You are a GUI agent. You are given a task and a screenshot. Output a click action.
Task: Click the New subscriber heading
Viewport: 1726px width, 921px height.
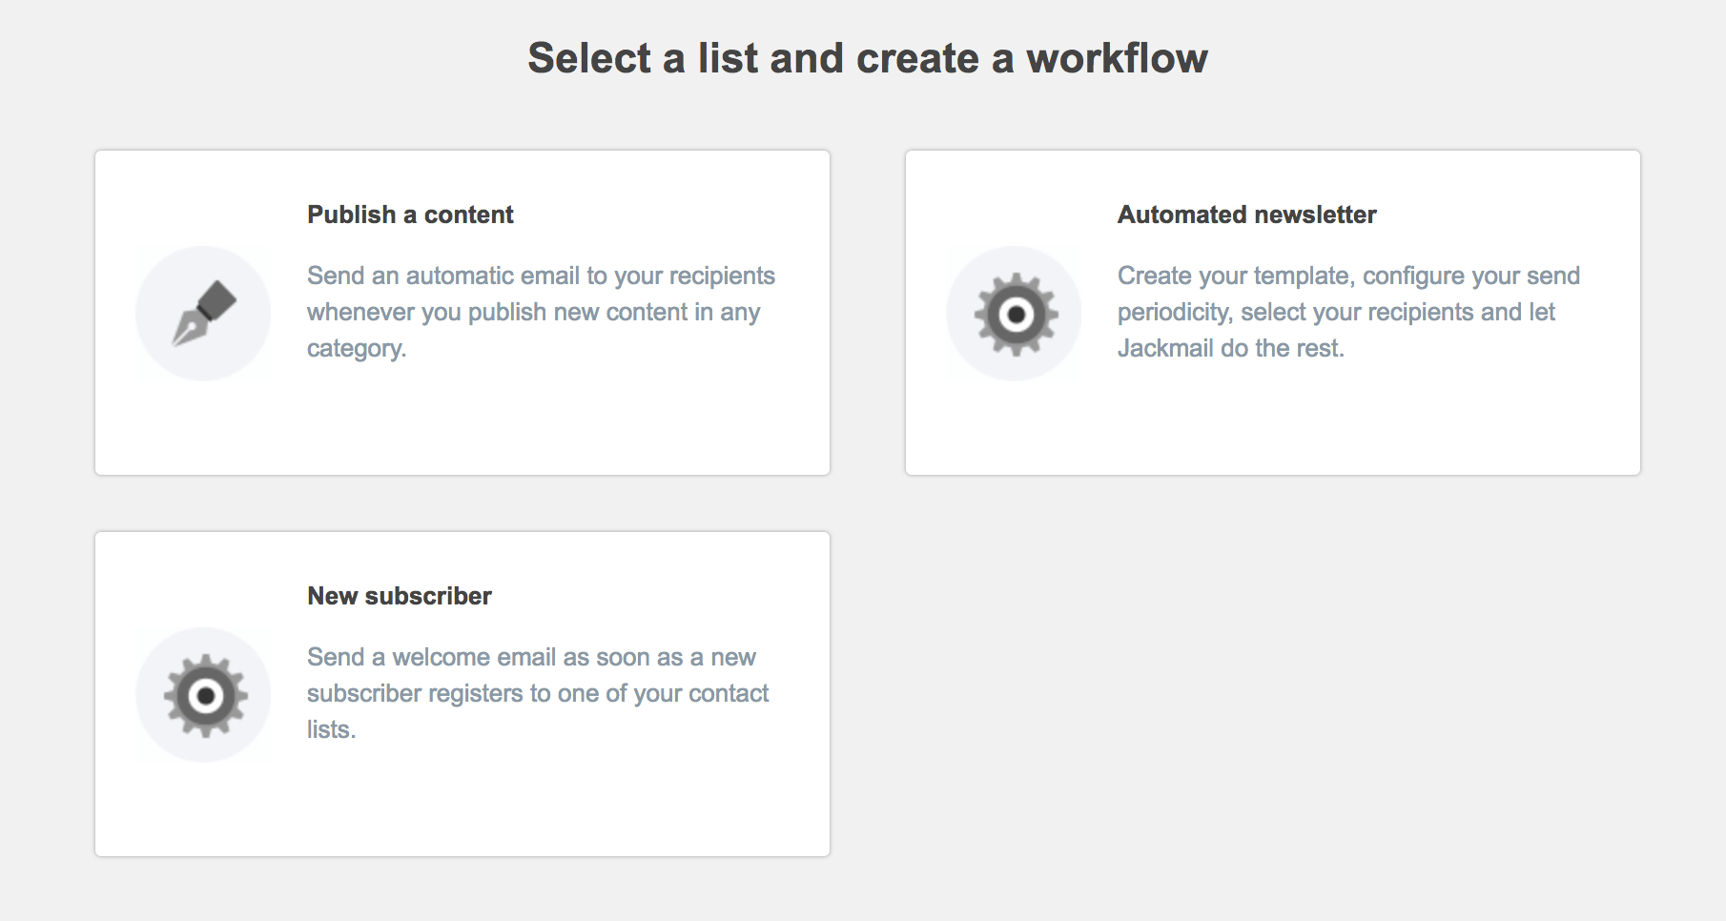pyautogui.click(x=399, y=596)
